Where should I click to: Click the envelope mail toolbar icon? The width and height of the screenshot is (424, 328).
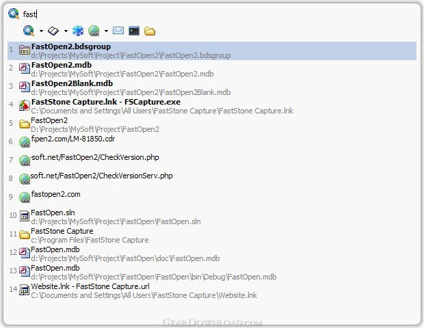(118, 31)
